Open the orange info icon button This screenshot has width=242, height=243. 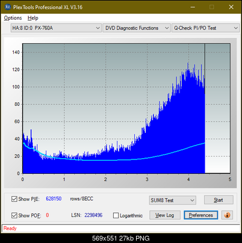click(227, 215)
